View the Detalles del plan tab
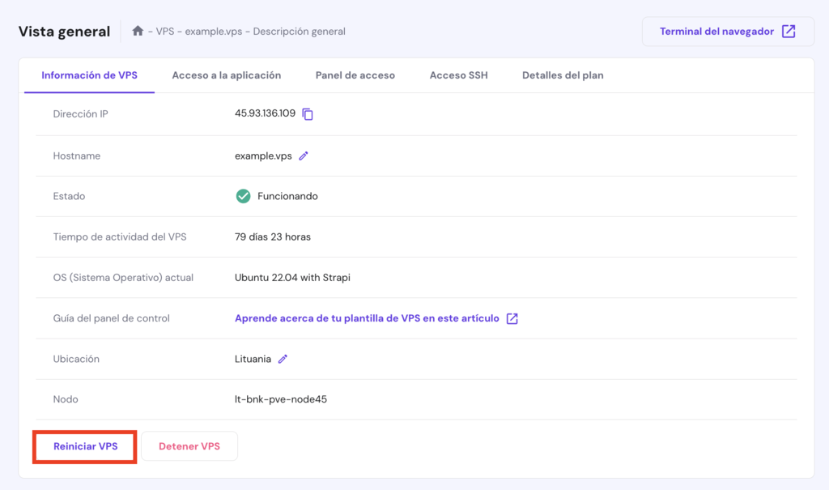829x490 pixels. point(563,75)
